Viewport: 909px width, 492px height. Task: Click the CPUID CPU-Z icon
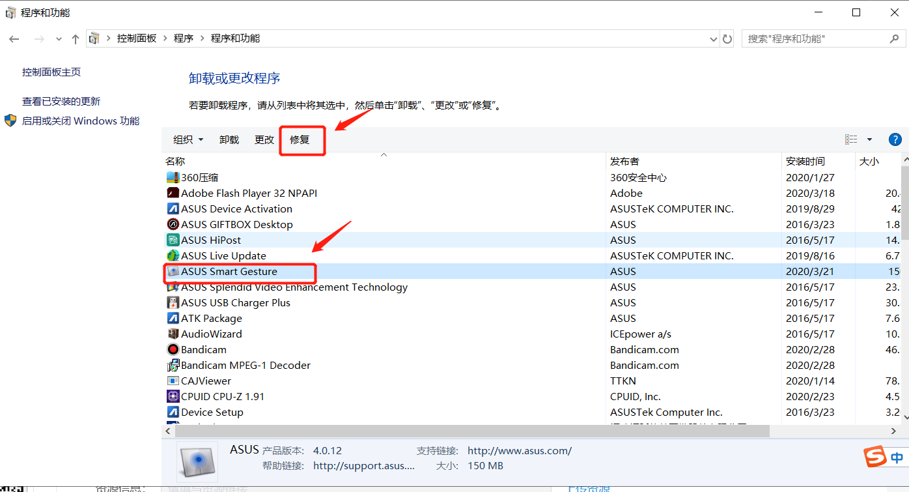tap(173, 396)
